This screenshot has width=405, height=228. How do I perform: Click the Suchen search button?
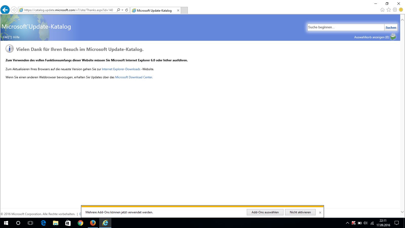(391, 27)
